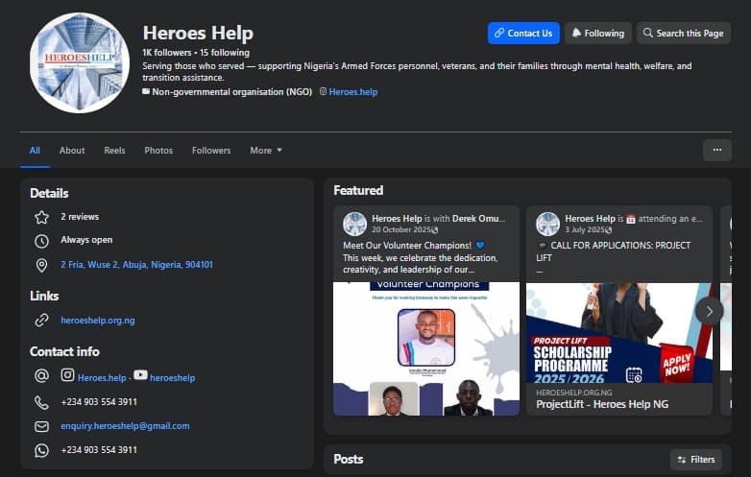Image resolution: width=751 pixels, height=477 pixels.
Task: Click the at-sign social handles icon
Action: 41,376
